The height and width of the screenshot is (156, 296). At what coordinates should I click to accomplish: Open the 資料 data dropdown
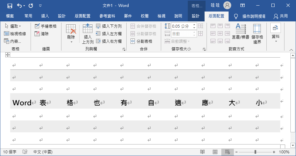(x=276, y=33)
